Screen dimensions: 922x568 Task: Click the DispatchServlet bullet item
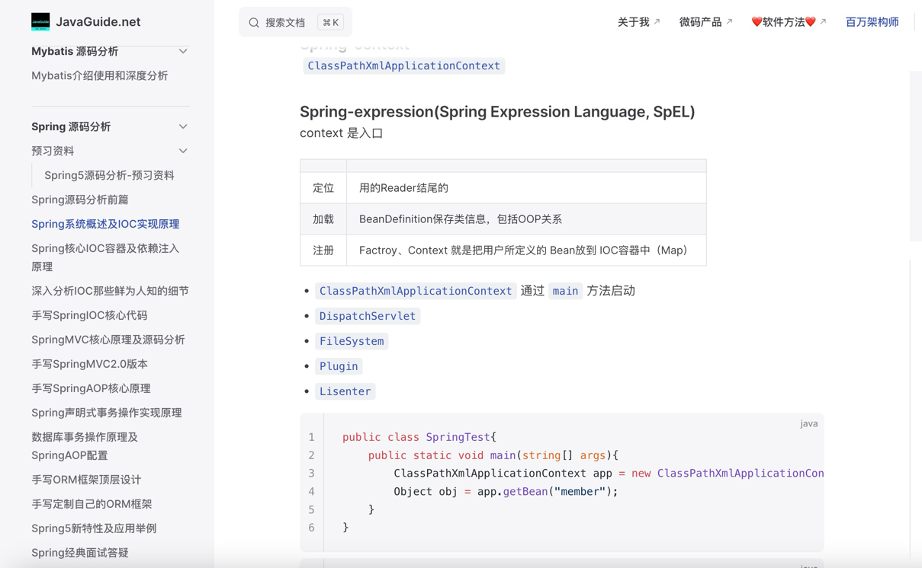click(368, 316)
